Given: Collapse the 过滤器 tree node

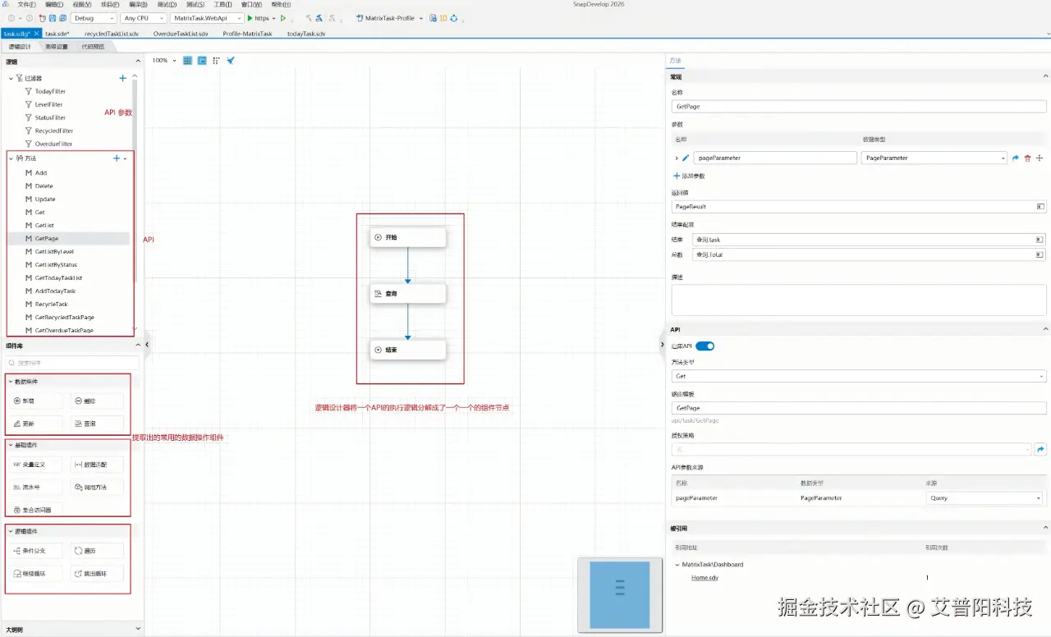Looking at the screenshot, I should [11, 78].
